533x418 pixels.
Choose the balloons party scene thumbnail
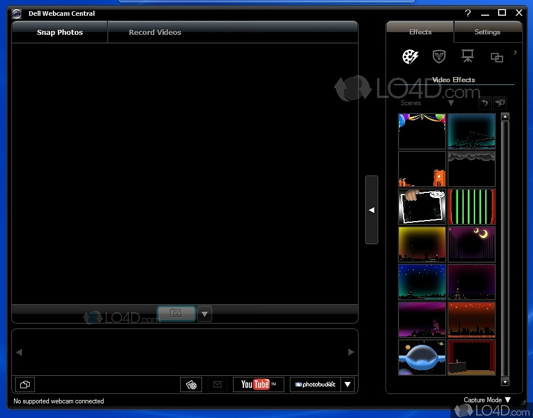point(422,131)
